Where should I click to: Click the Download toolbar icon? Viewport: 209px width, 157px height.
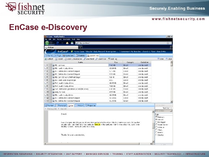[x=84, y=59]
